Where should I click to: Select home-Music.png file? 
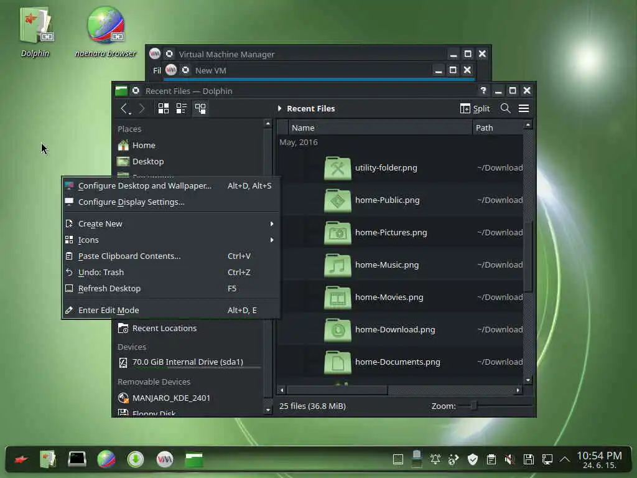point(387,265)
